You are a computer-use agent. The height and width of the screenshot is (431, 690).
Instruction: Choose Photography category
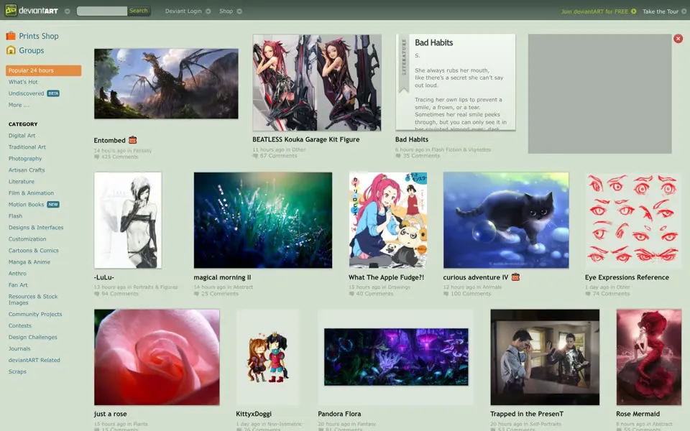click(x=25, y=158)
